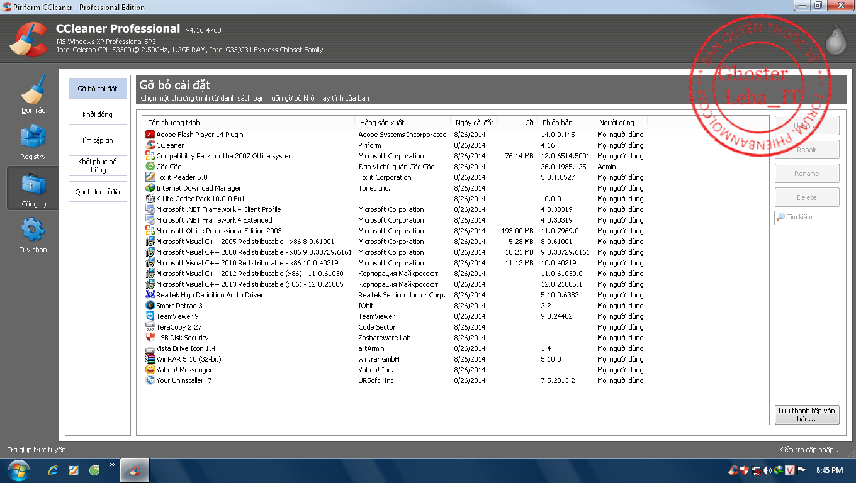Click the Yahoo! Messenger smiley icon
Viewport: 856px width, 483px height.
[x=150, y=370]
